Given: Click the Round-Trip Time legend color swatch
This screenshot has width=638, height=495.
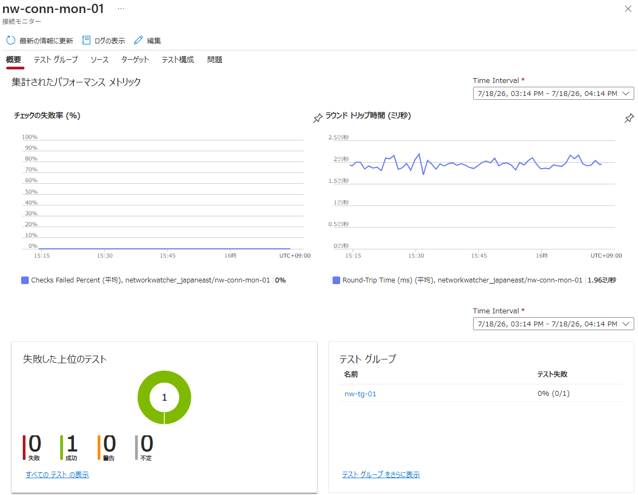Looking at the screenshot, I should 336,280.
